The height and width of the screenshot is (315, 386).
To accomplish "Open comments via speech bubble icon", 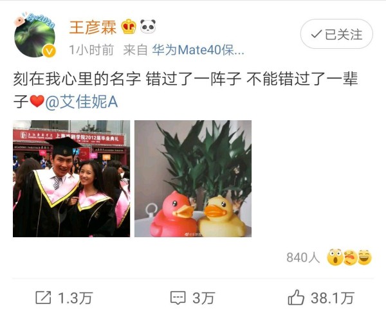I will 178,298.
